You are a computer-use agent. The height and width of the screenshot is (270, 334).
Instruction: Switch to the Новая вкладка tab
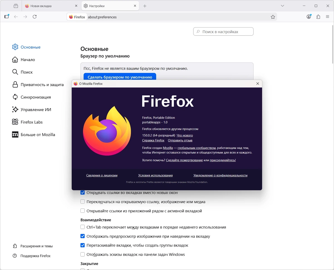[51, 6]
